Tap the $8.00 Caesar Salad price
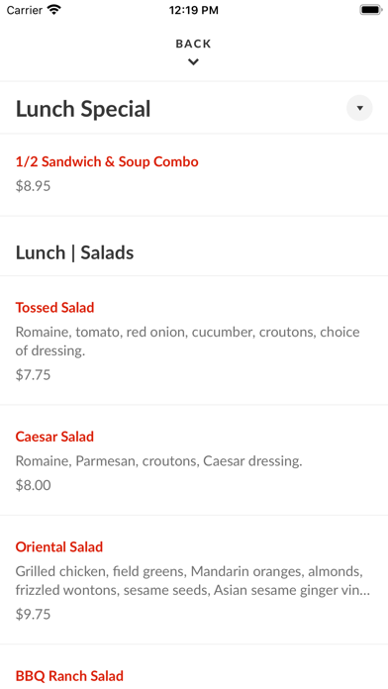 tap(33, 485)
